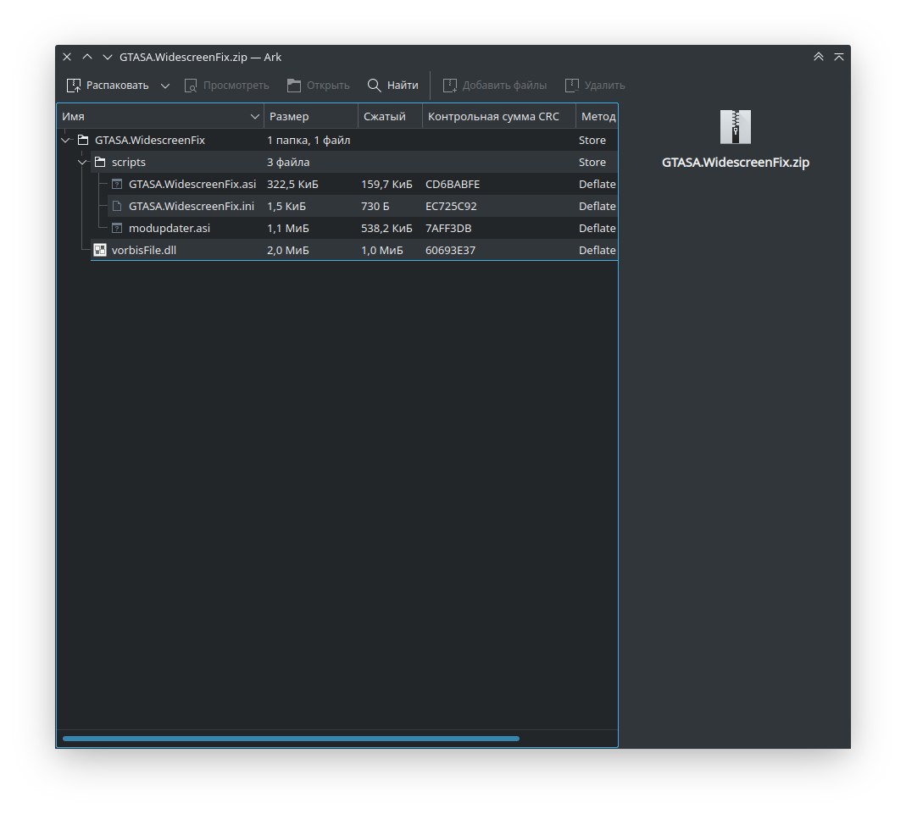The height and width of the screenshot is (814, 906).
Task: Click the Удалить toolbar button
Action: point(595,86)
